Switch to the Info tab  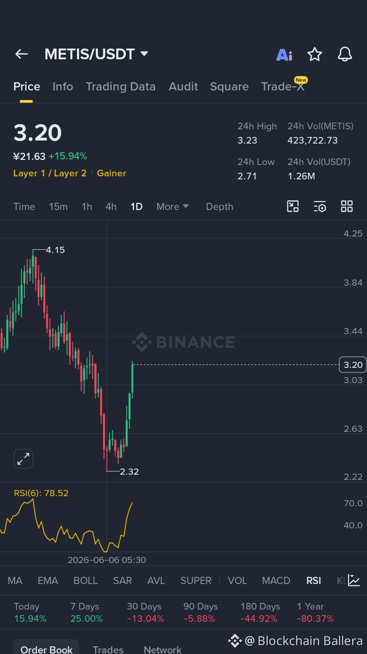pos(63,86)
